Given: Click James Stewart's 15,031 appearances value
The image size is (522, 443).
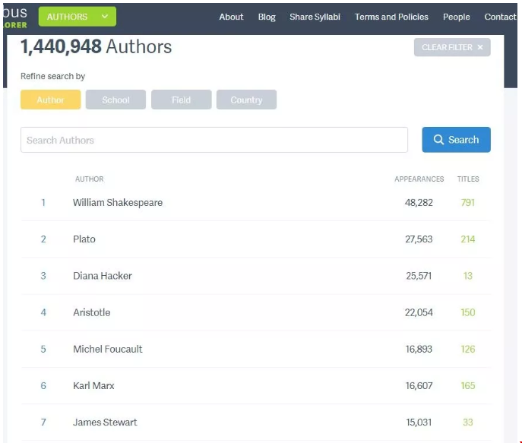Looking at the screenshot, I should 419,422.
